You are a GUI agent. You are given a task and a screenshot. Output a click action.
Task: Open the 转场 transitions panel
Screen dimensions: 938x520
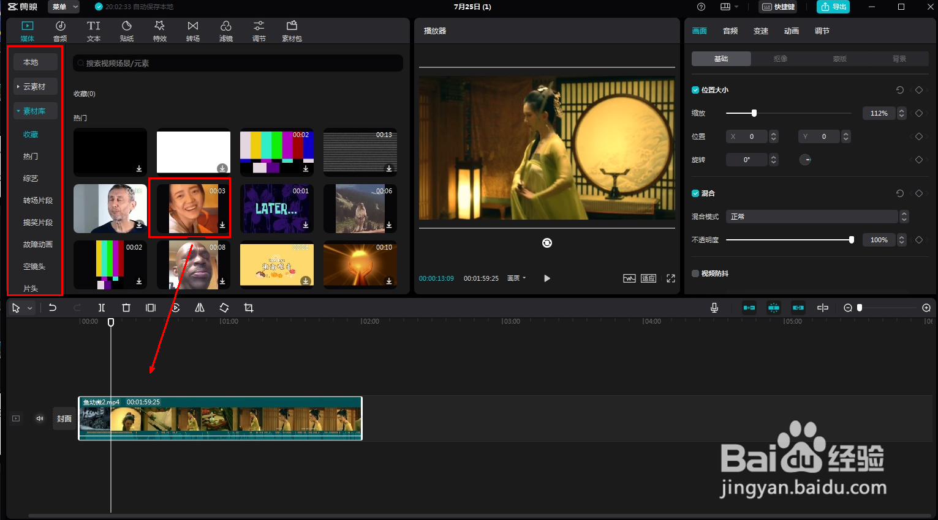[193, 31]
